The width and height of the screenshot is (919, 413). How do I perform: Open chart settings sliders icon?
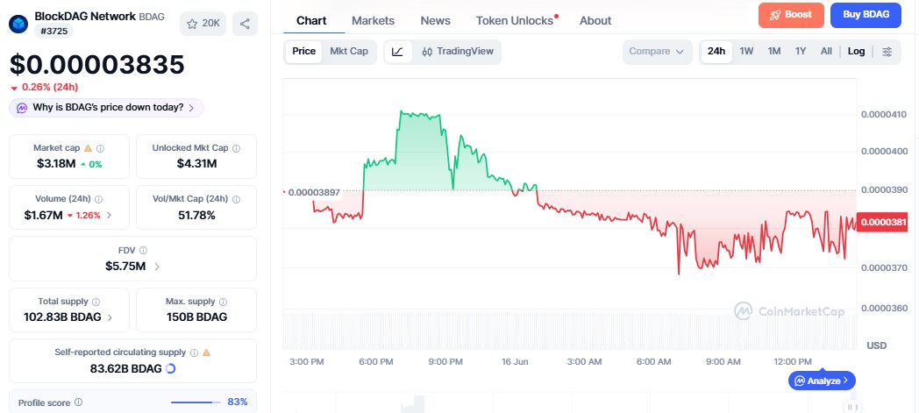pyautogui.click(x=887, y=52)
